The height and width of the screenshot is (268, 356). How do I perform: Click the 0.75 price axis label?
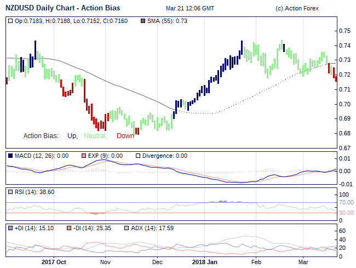[x=344, y=31]
